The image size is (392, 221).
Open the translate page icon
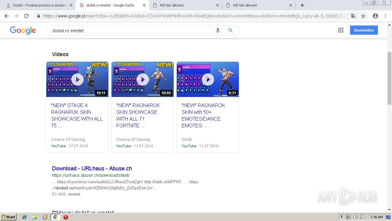click(x=353, y=16)
